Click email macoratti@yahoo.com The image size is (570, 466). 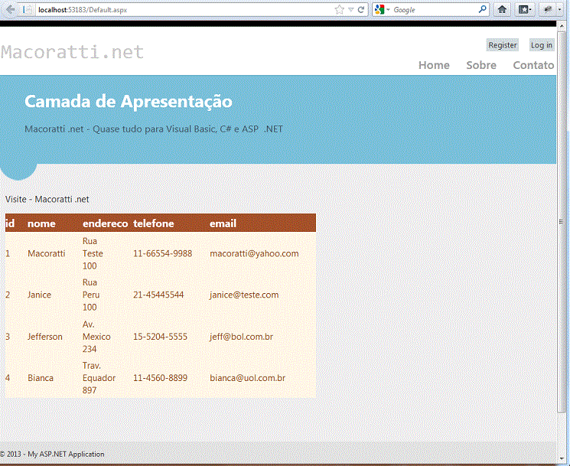(x=254, y=253)
